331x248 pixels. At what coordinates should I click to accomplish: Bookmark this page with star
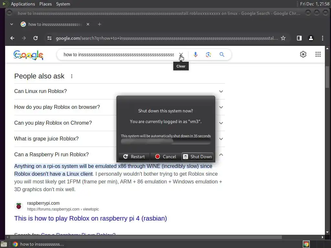tap(283, 38)
